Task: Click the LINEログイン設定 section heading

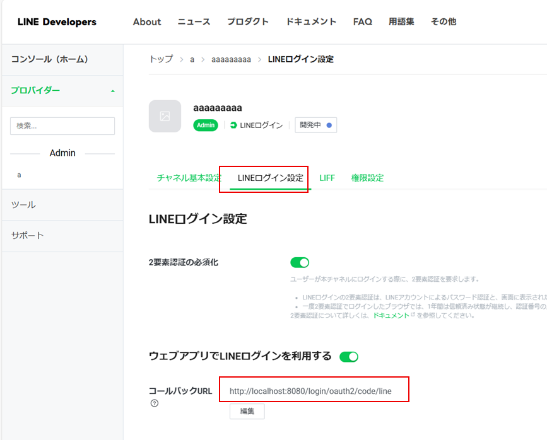Action: click(x=198, y=219)
